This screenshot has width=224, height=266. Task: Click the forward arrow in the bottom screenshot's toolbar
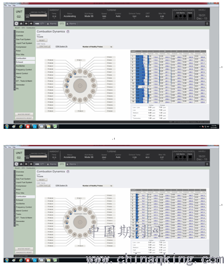click(x=31, y=164)
